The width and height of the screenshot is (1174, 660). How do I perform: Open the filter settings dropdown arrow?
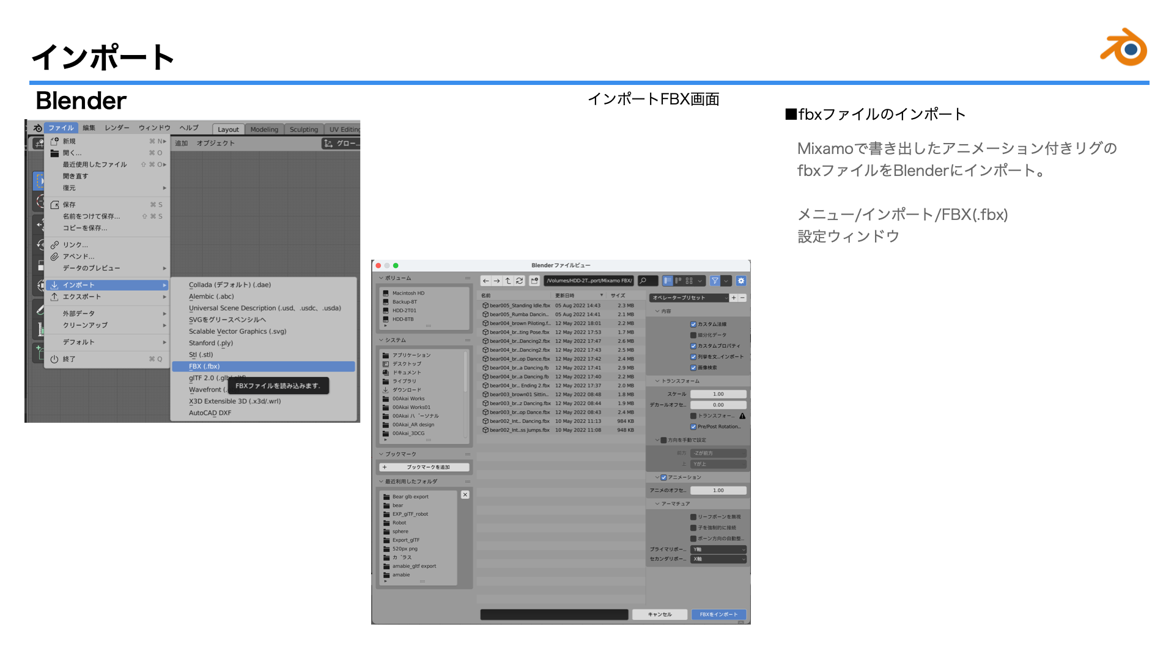tap(726, 281)
